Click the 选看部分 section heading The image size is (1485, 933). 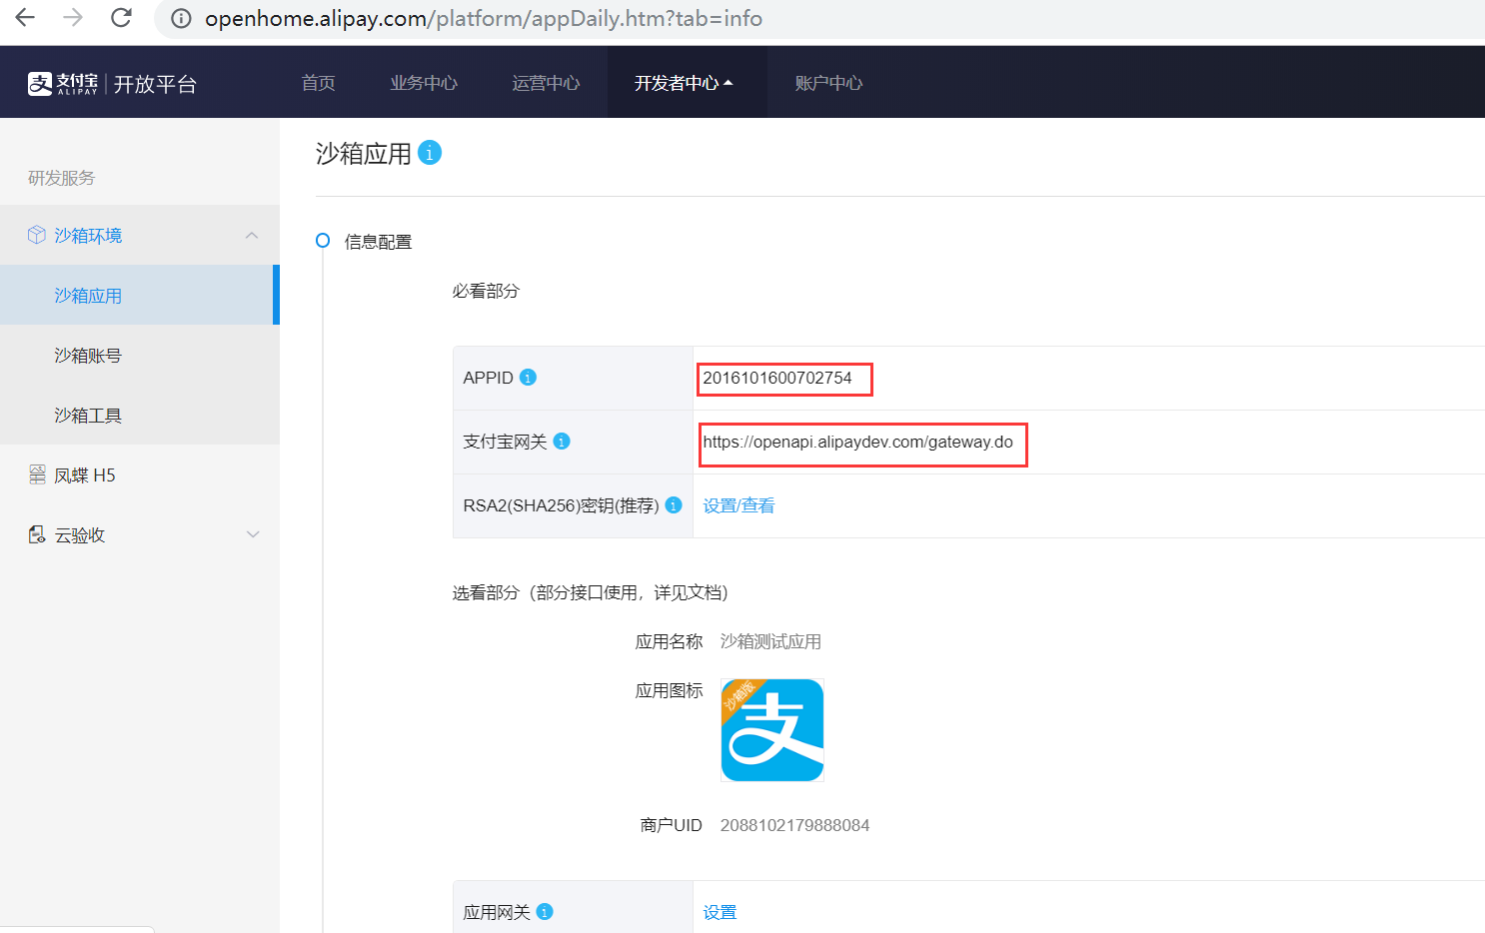point(590,592)
